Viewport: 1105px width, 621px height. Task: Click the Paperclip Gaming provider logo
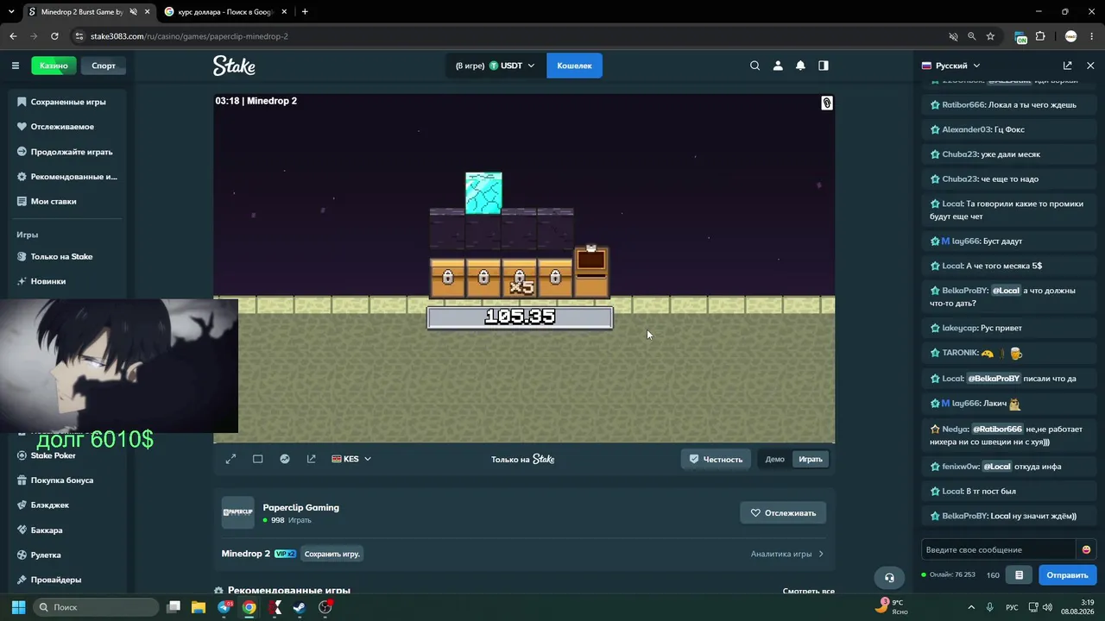(237, 512)
